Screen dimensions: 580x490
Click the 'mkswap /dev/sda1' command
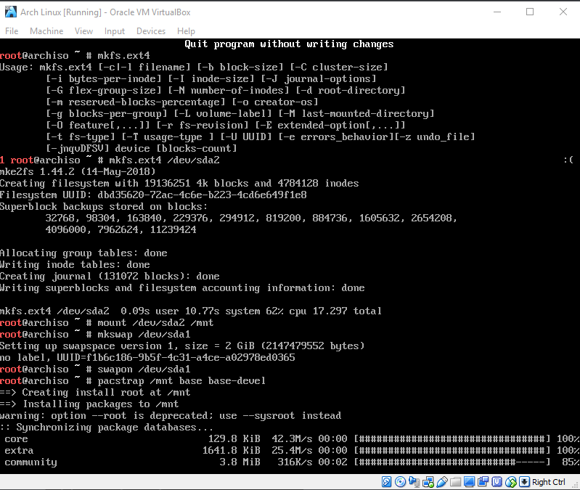144,335
